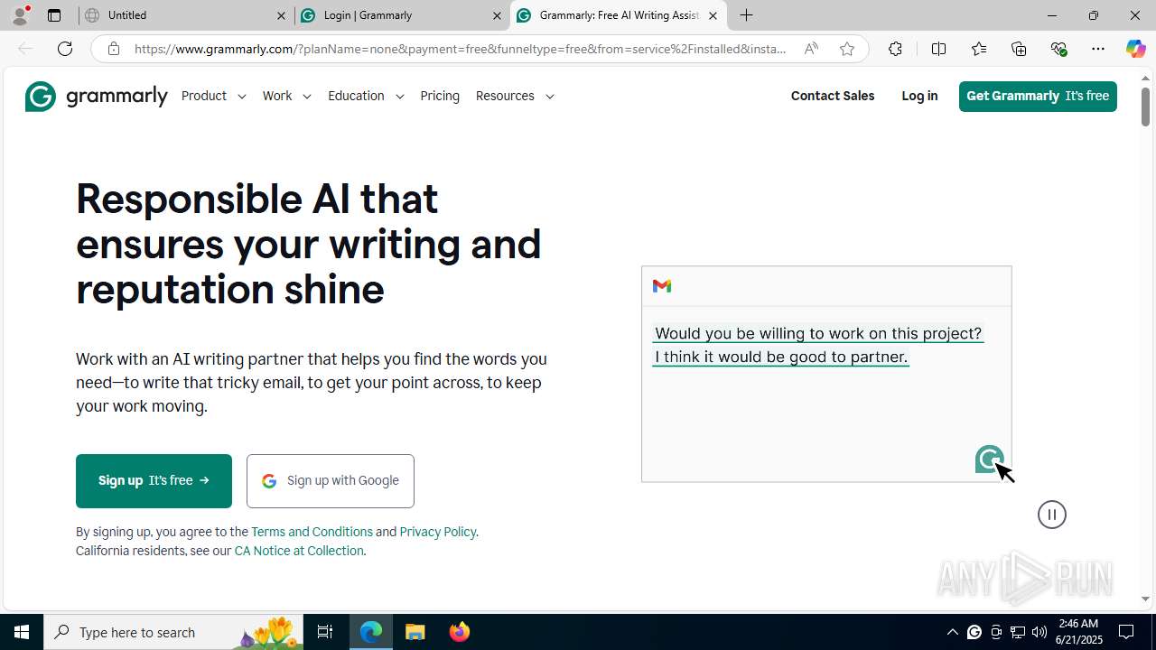Open the browser profile icon
This screenshot has height=650, width=1156.
[20, 15]
